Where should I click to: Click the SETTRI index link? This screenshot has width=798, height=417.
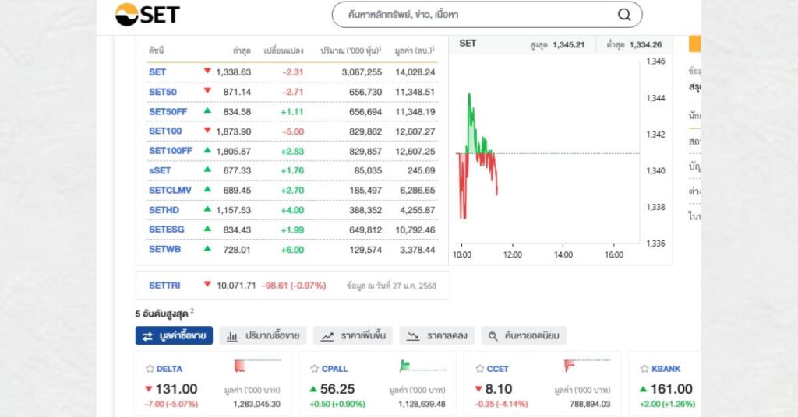(164, 286)
